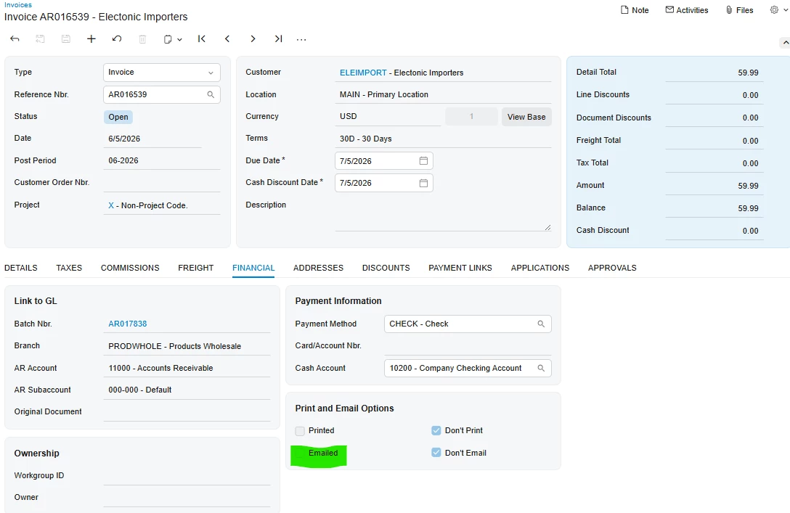
Task: Open the Note button at top
Action: [x=635, y=10]
